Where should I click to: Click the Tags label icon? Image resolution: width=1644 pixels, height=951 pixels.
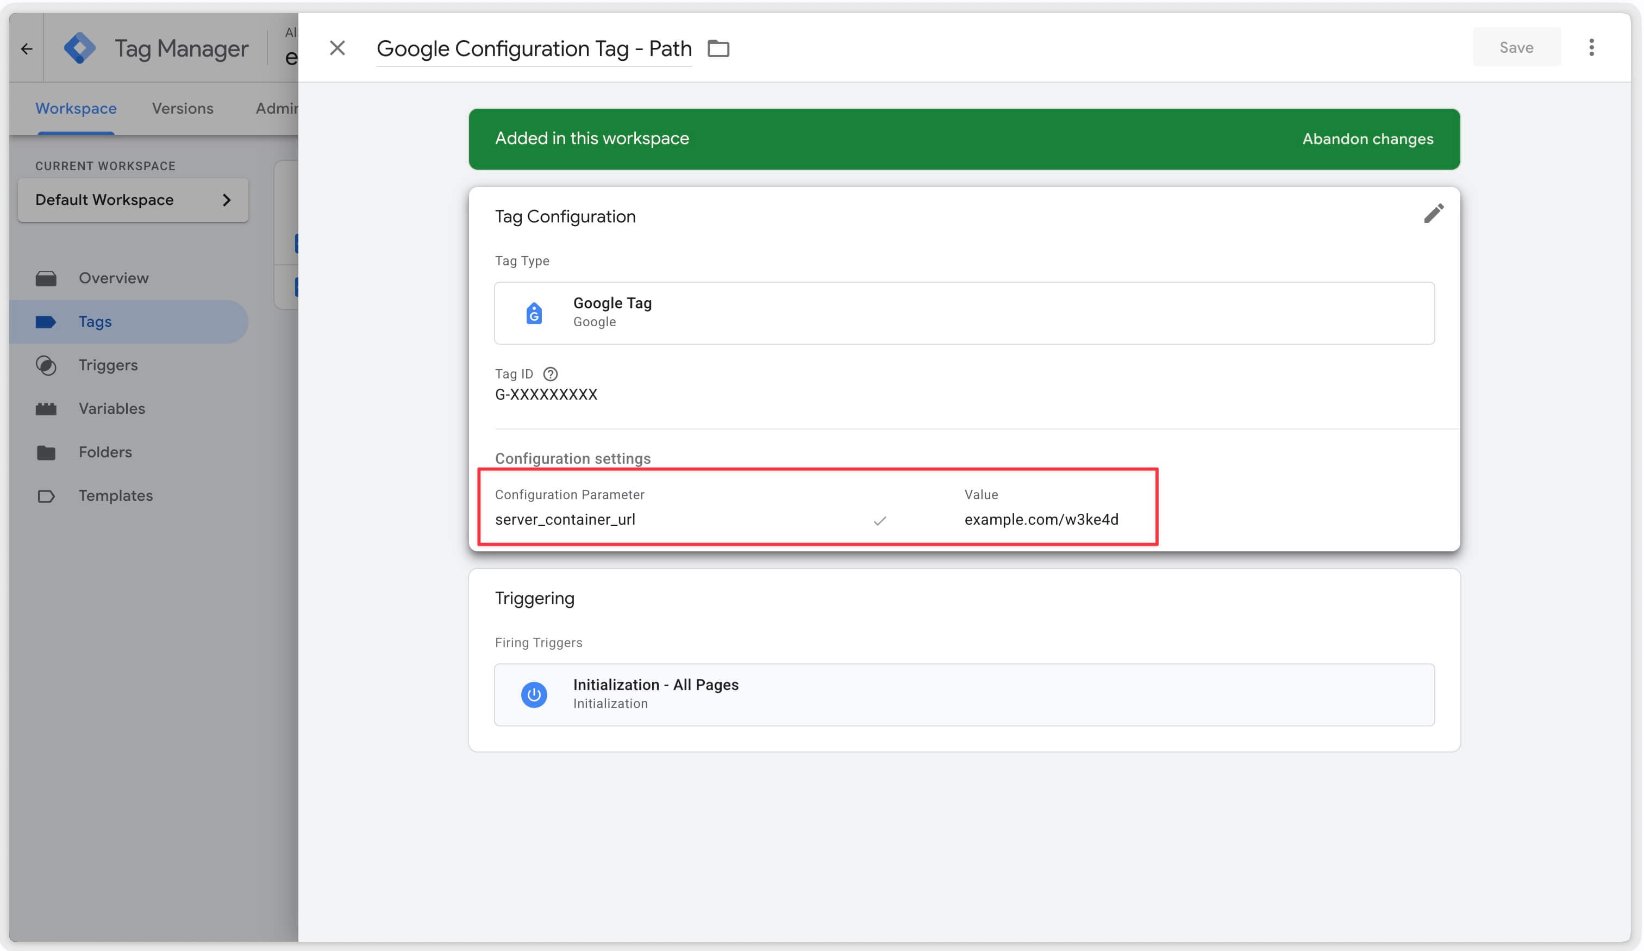click(46, 322)
